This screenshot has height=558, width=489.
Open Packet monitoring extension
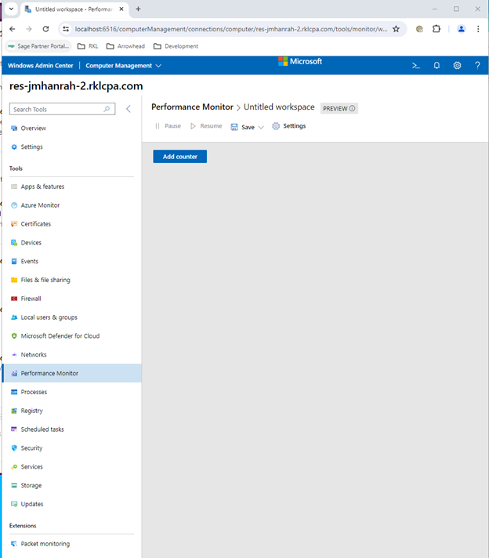pyautogui.click(x=72, y=544)
